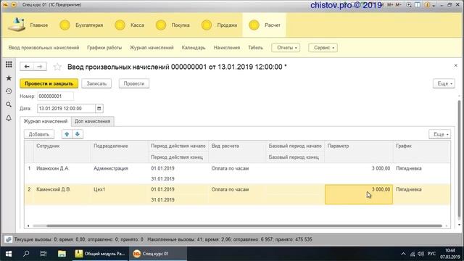464x261 pixels.
Task: Select the Расчет section
Action: coord(264,25)
